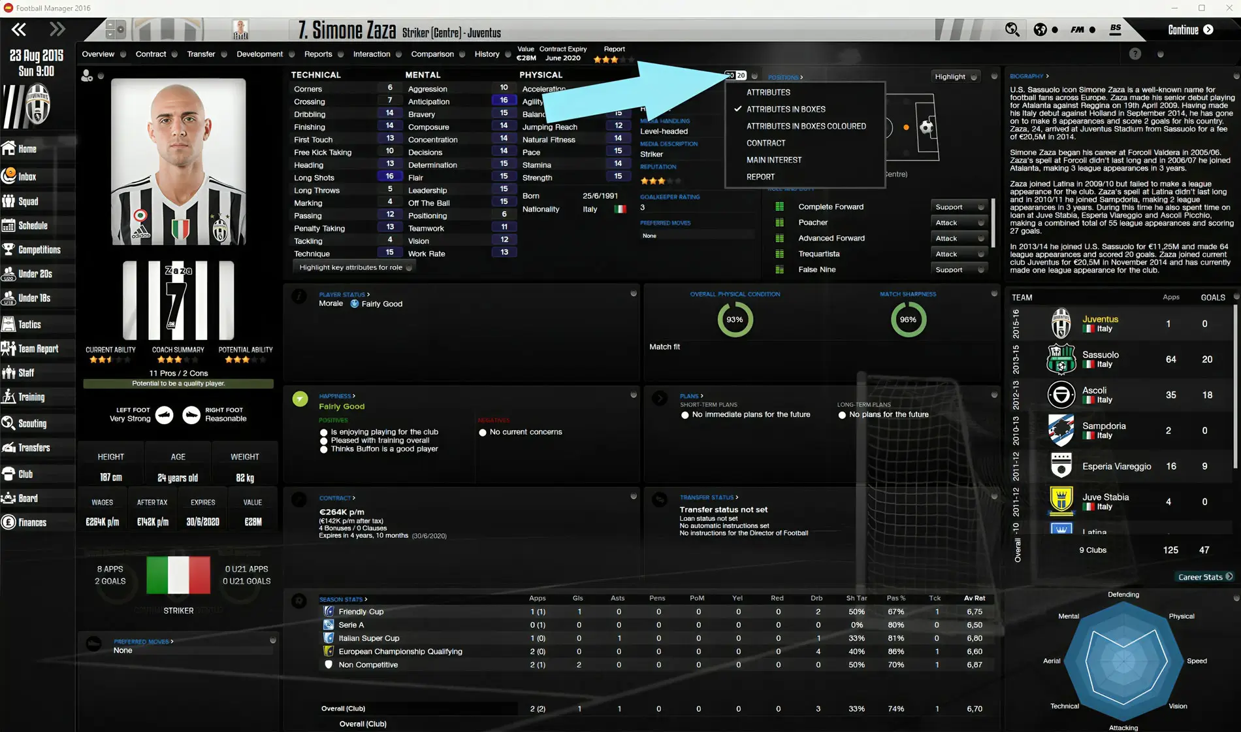1241x732 pixels.
Task: Open the Transfer tab dropdown dot
Action: pos(224,54)
